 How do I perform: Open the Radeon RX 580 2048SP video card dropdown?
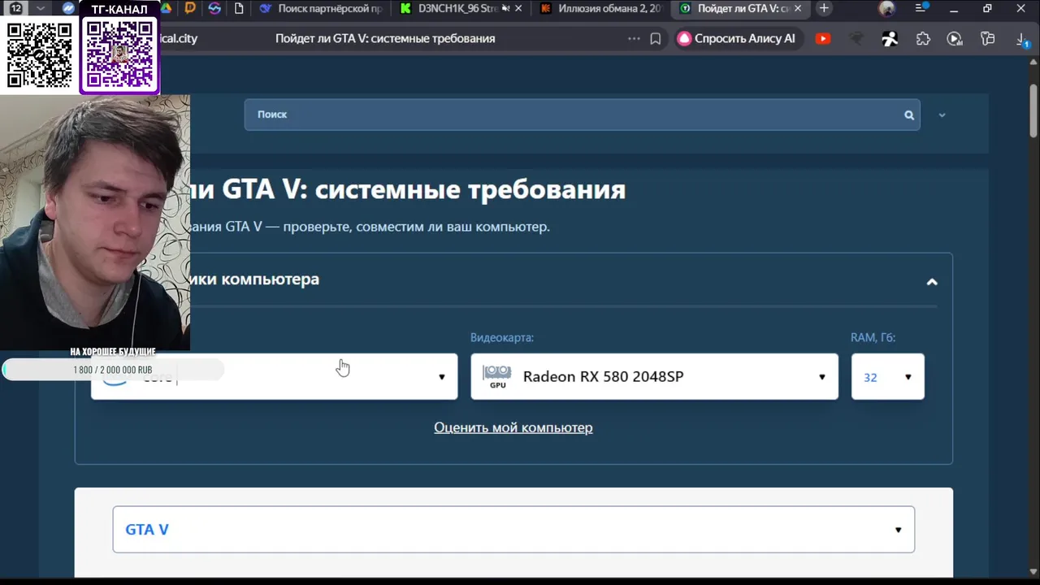654,376
